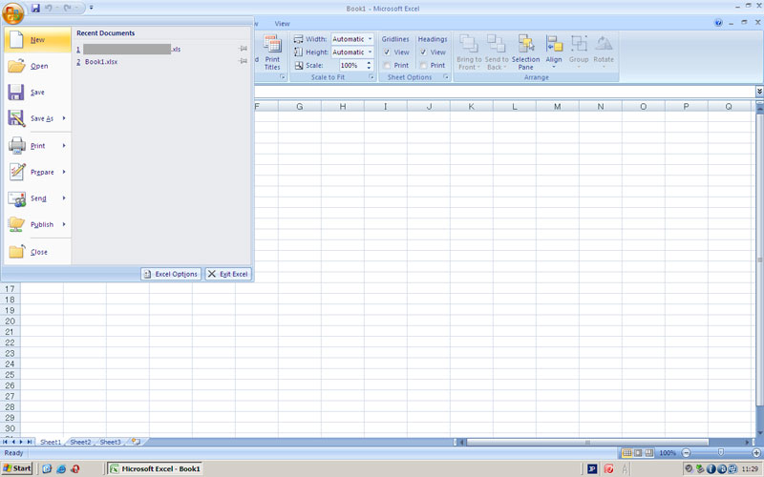Click the Redo arrow in Quick Access Toolbar
The height and width of the screenshot is (477, 764).
[x=67, y=8]
